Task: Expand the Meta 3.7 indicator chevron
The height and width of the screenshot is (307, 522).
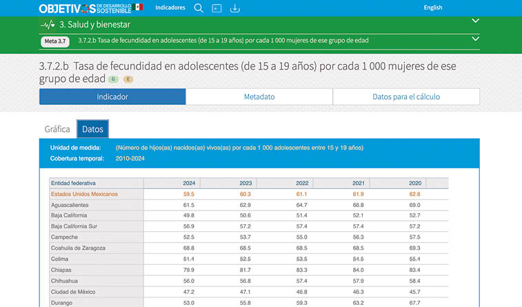Action: (474, 41)
